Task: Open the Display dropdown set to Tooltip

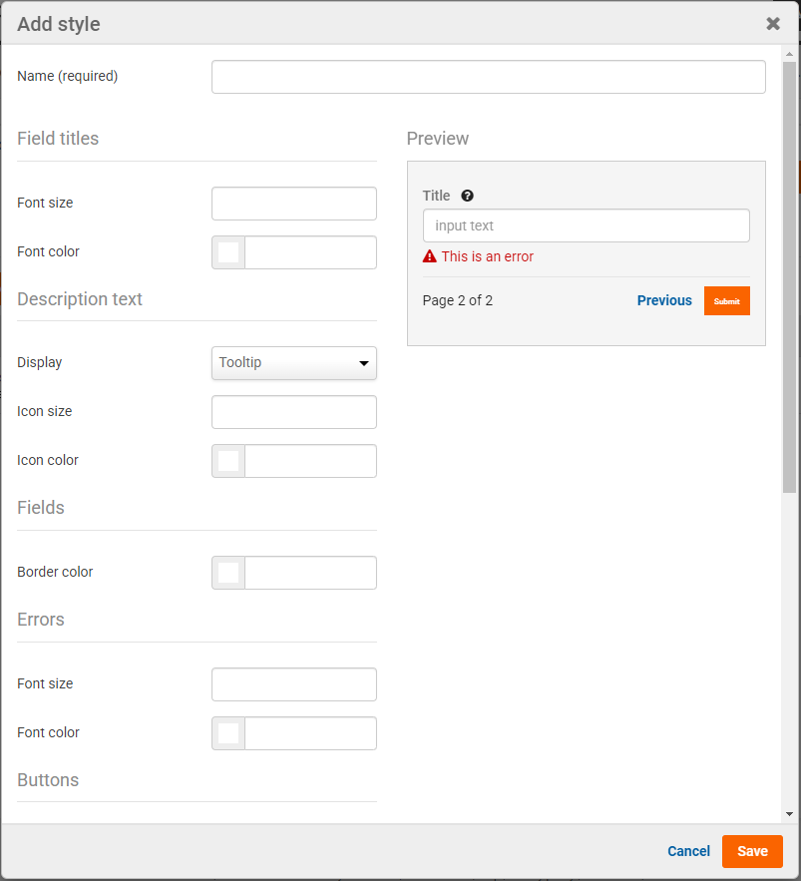Action: tap(294, 363)
